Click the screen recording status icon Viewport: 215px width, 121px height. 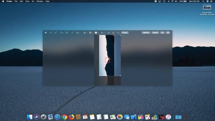coord(156,1)
